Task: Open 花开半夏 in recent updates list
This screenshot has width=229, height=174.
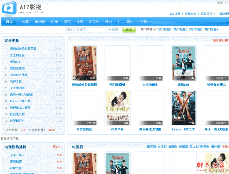Action: coord(16,81)
